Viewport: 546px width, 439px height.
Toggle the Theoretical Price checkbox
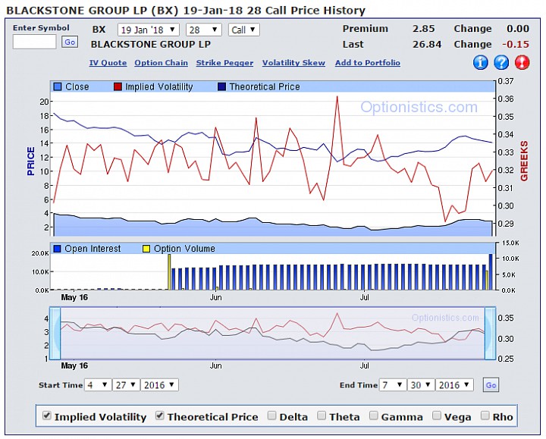coord(159,415)
